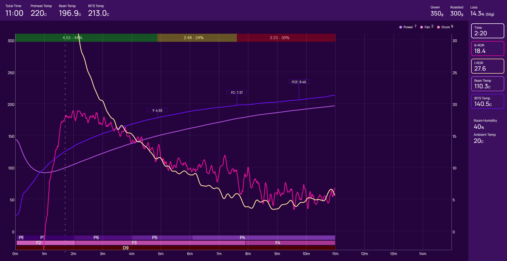507x261 pixels.
Task: Select the red 3:23 - 30% phase bar
Action: coord(286,38)
